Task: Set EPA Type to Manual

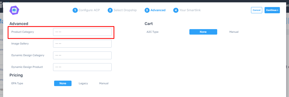Action: coord(104,83)
